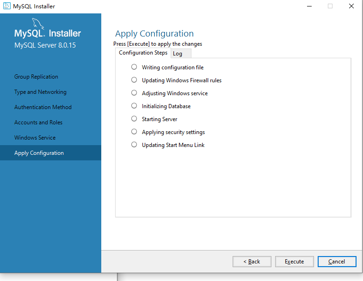Viewport: 363px width, 281px height.
Task: Click the 'Applying security settings' text
Action: [x=173, y=132]
